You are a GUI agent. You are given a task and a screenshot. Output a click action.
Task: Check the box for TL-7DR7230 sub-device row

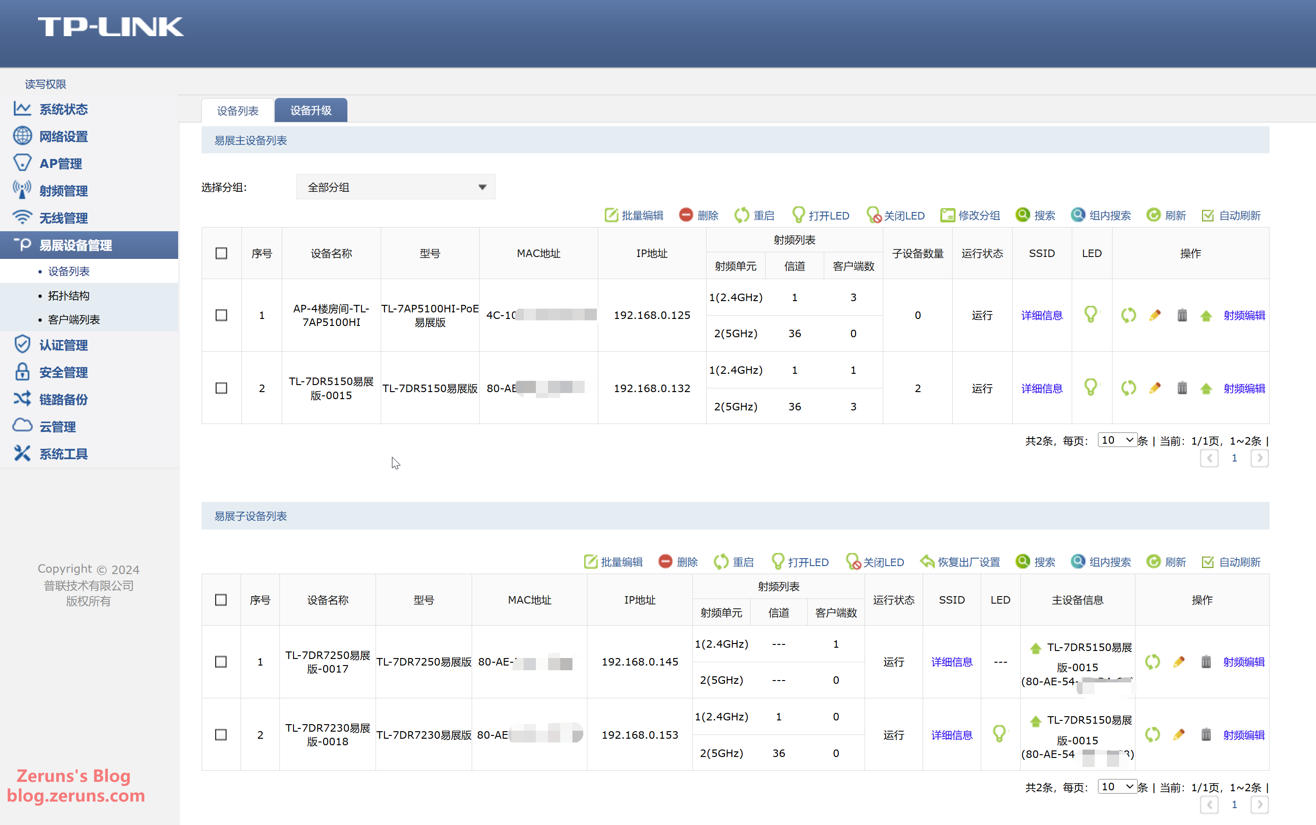pos(221,735)
